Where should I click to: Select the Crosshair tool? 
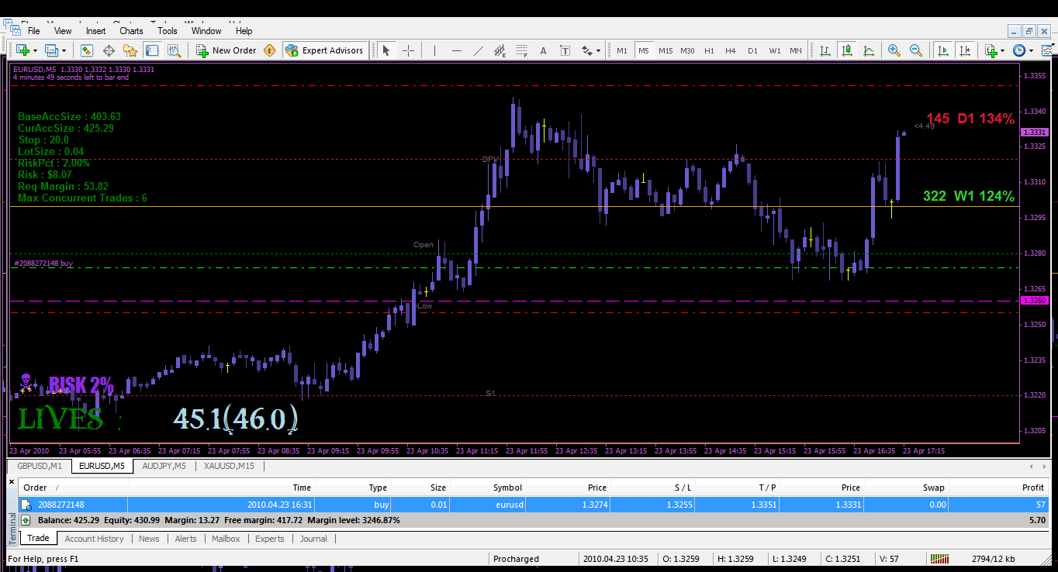click(408, 50)
